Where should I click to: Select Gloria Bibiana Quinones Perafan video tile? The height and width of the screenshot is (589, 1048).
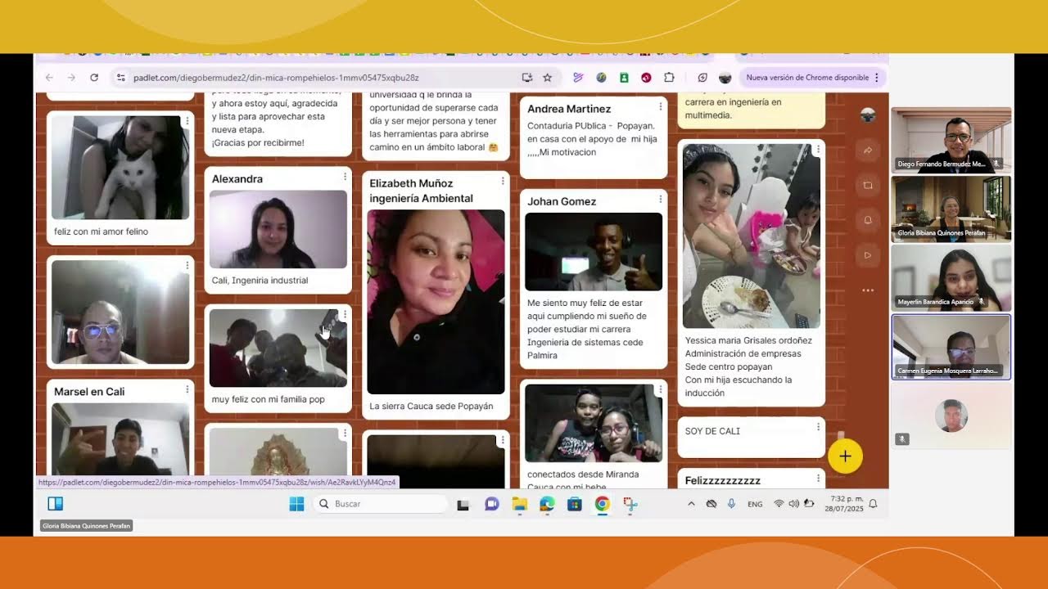tap(951, 209)
